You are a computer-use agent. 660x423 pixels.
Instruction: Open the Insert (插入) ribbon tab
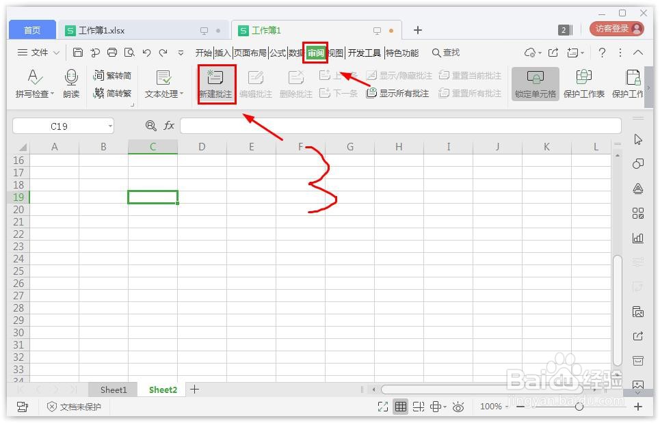[x=223, y=53]
